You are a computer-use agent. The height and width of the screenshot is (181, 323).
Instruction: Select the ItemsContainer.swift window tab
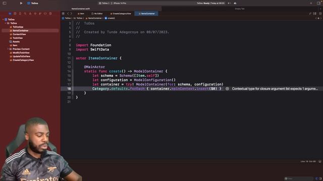tap(81, 9)
